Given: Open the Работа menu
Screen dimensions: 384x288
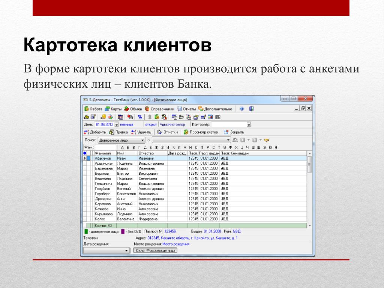Looking at the screenshot, I should coord(93,109).
